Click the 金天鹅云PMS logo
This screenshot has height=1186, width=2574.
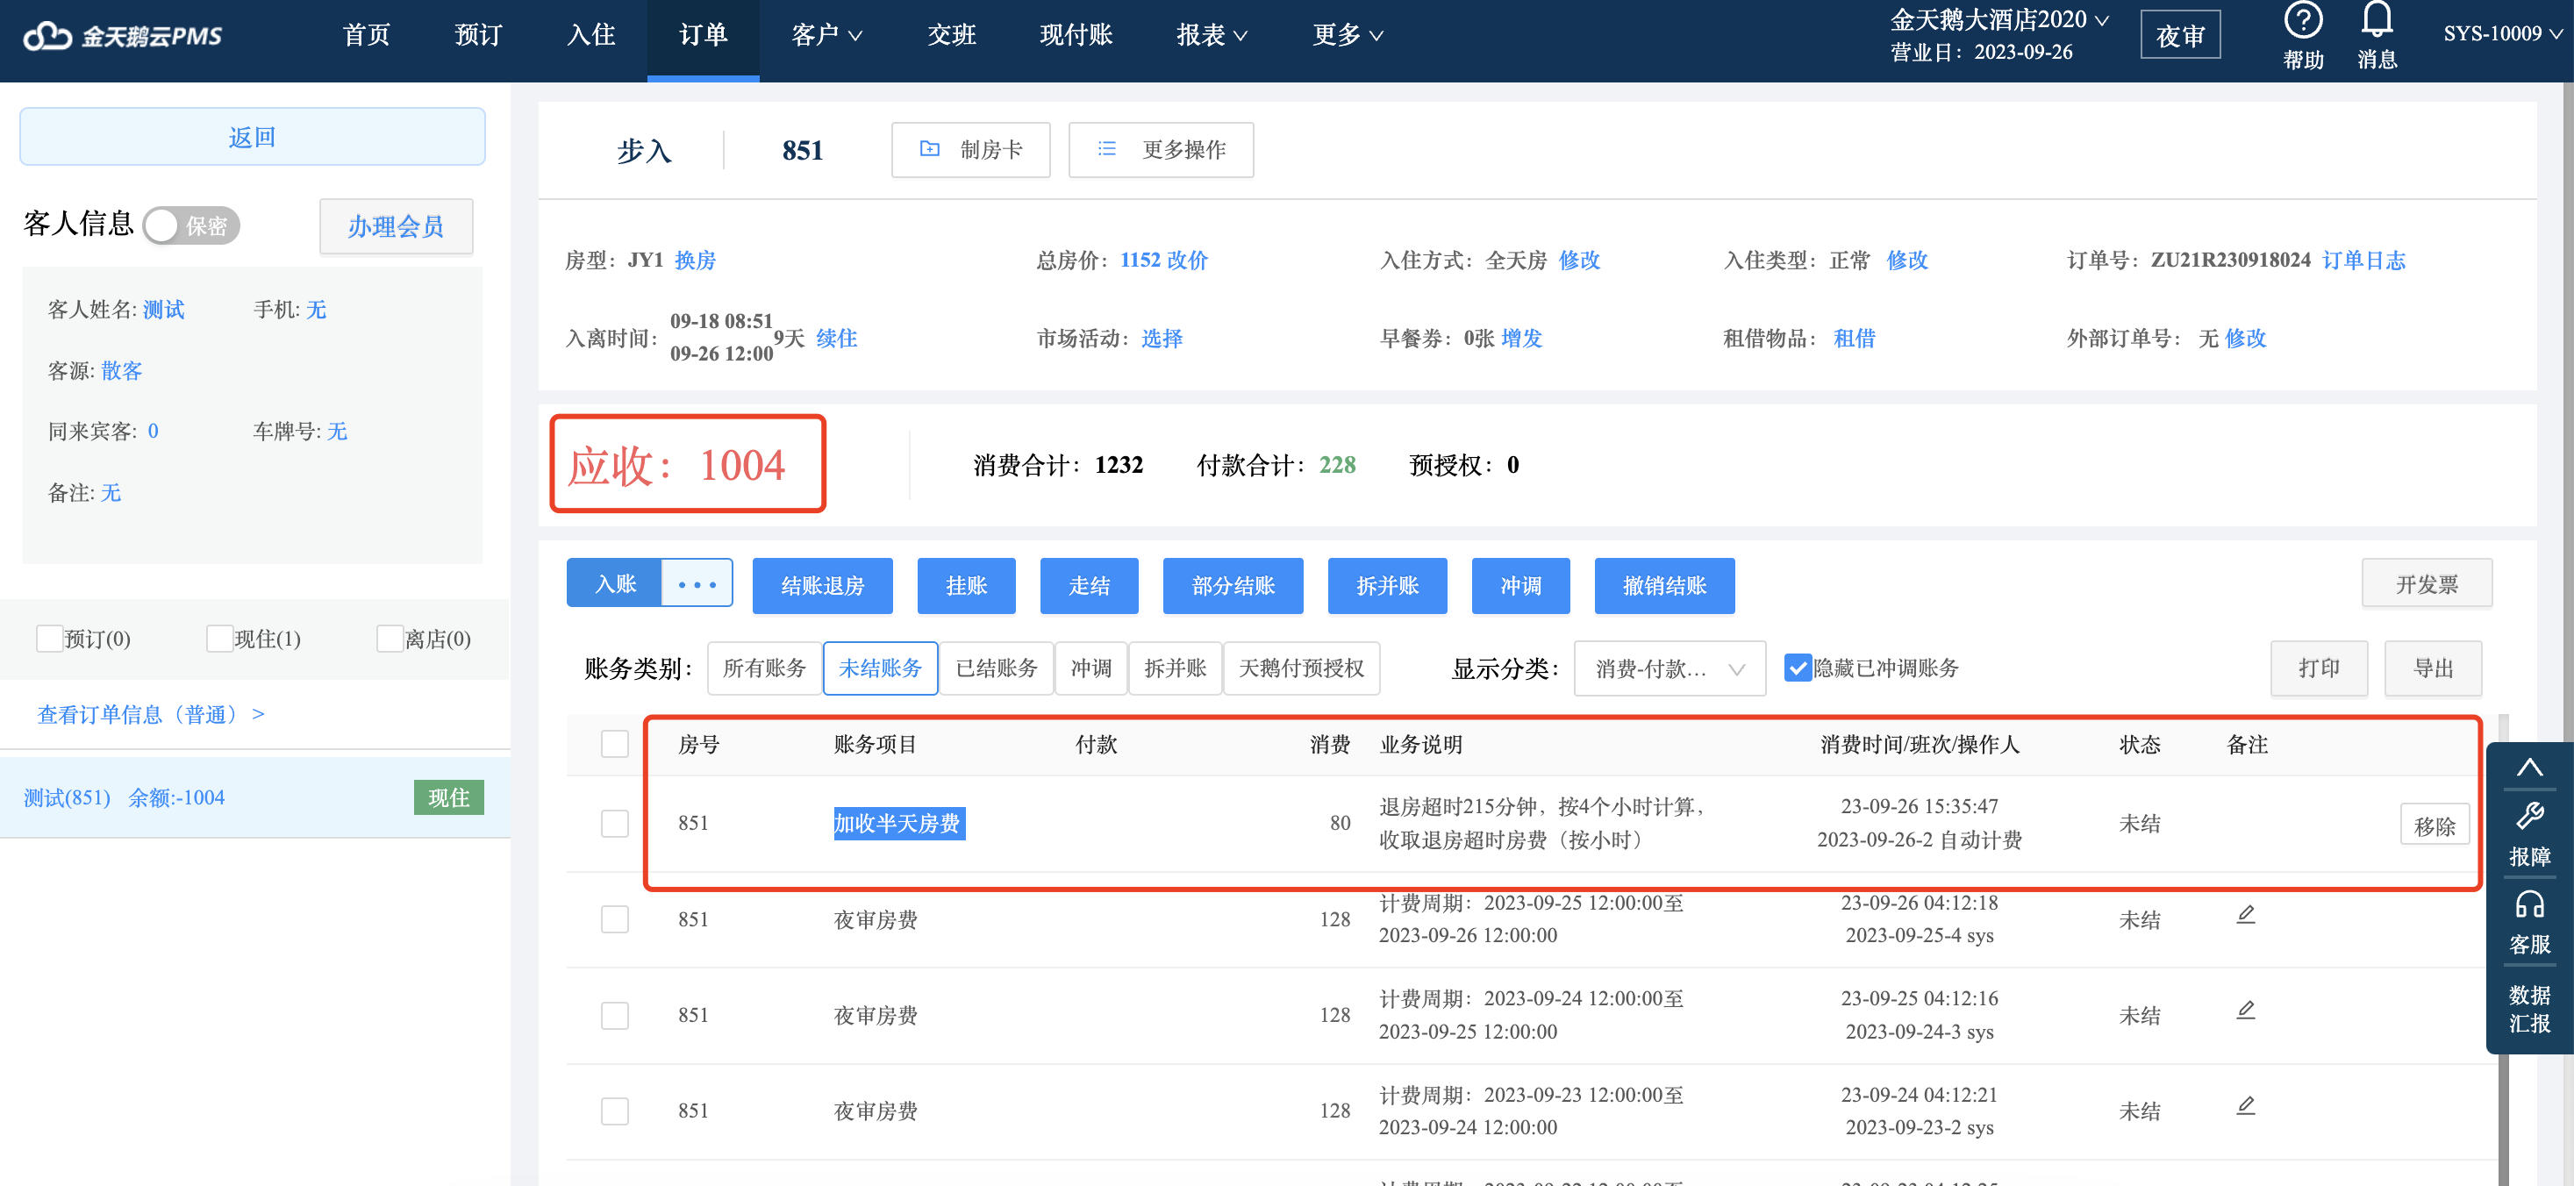122,36
